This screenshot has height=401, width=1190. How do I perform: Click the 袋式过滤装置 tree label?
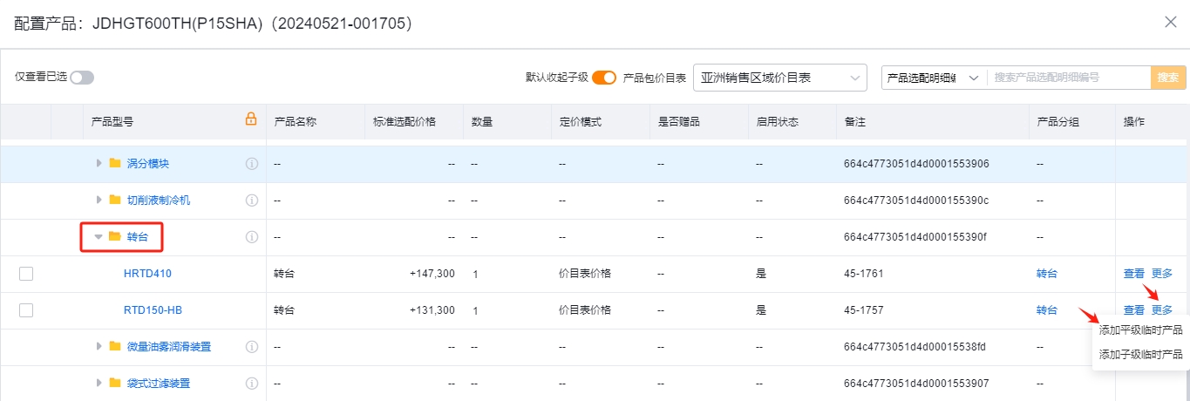point(159,384)
